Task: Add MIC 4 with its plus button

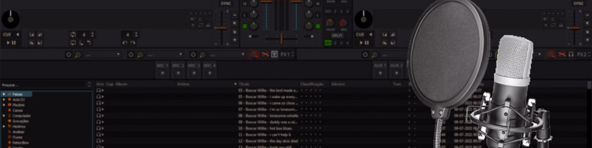Action: [210, 73]
